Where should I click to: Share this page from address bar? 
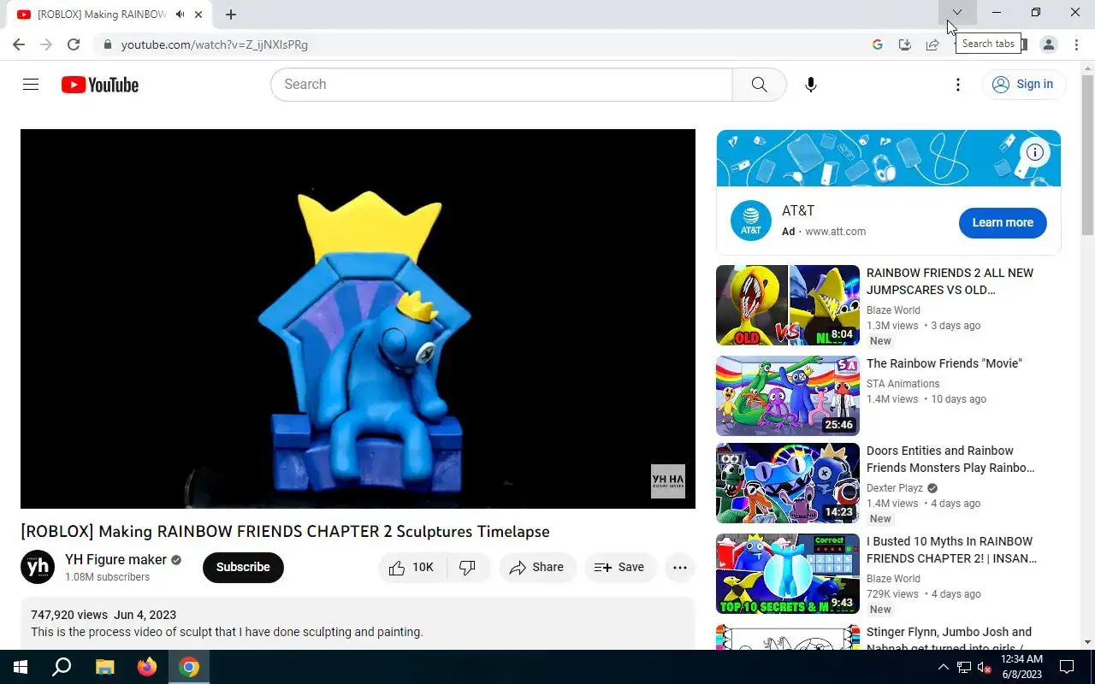tap(932, 44)
